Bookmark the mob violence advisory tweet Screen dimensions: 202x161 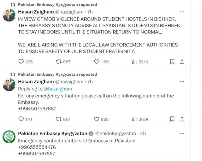[x=172, y=62]
